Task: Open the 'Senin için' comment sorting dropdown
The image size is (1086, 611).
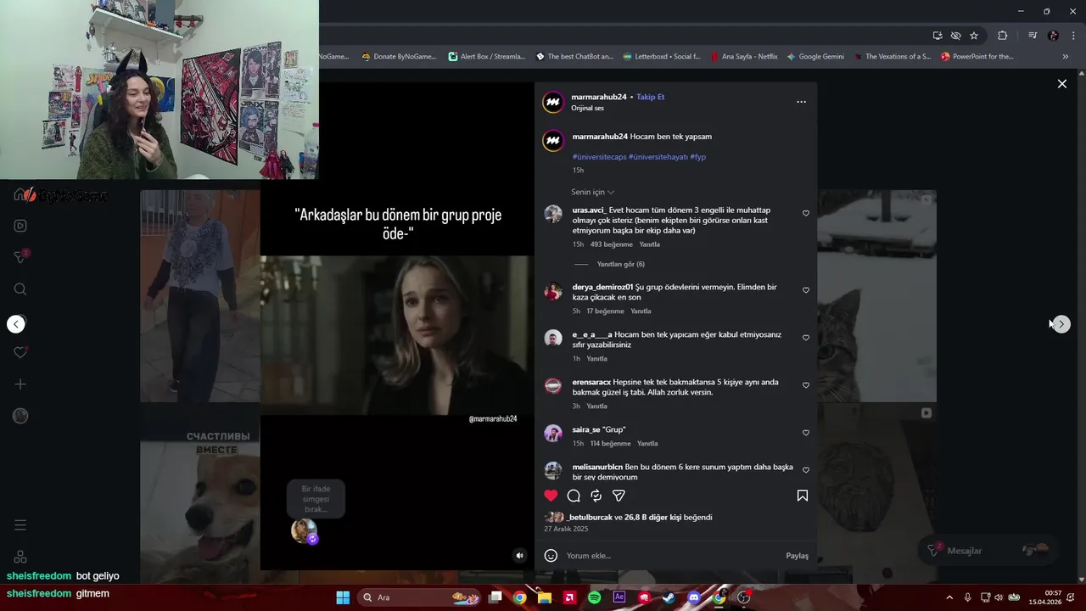Action: pos(592,193)
